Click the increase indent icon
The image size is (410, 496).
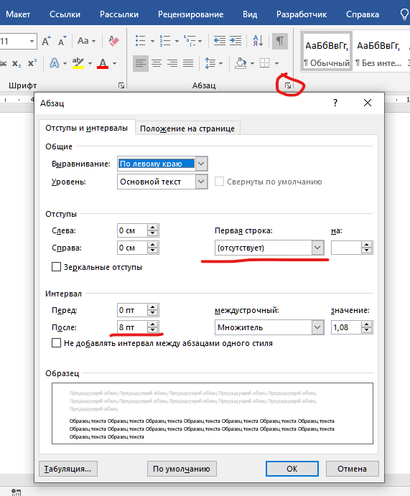point(236,41)
